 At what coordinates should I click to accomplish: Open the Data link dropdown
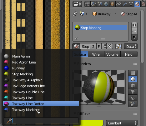131,47
